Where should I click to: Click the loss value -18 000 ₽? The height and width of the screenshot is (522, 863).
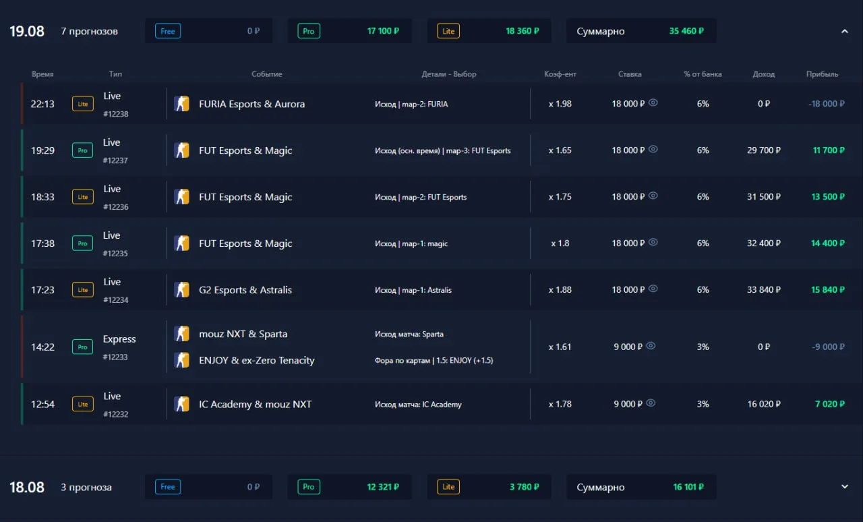pos(827,104)
